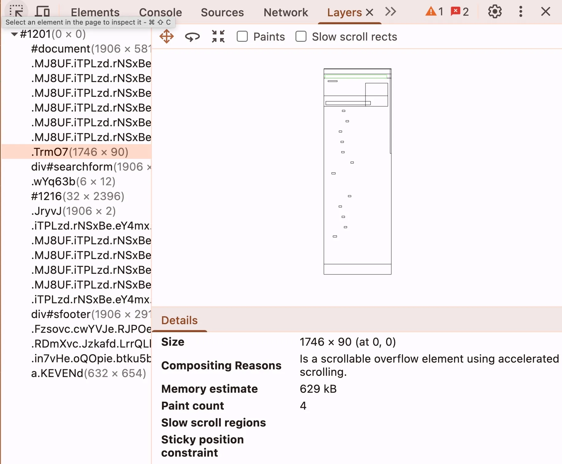Click the warnings count icon

click(434, 12)
